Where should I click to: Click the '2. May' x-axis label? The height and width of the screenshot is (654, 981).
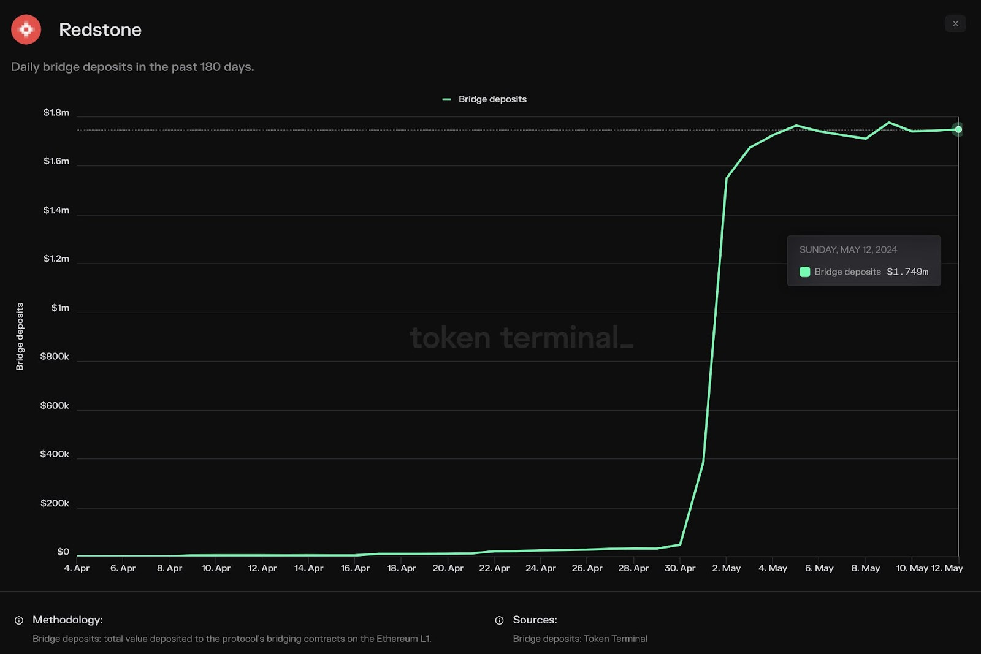point(727,568)
